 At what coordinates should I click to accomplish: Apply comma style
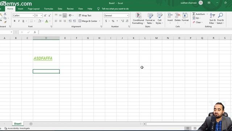coord(117,21)
